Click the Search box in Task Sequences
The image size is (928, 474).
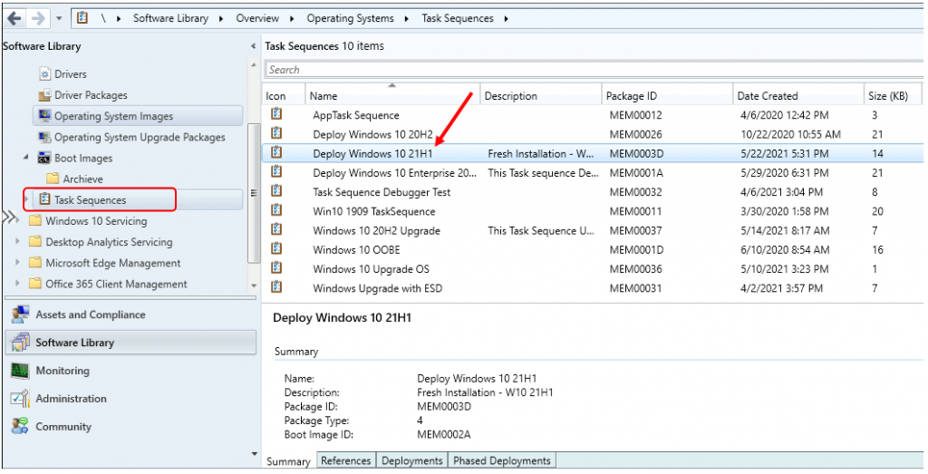594,70
